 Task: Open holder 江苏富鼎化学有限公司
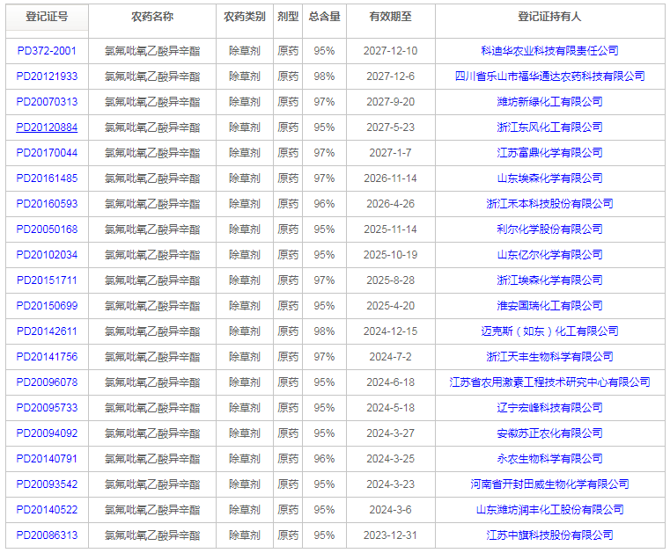[x=549, y=153]
